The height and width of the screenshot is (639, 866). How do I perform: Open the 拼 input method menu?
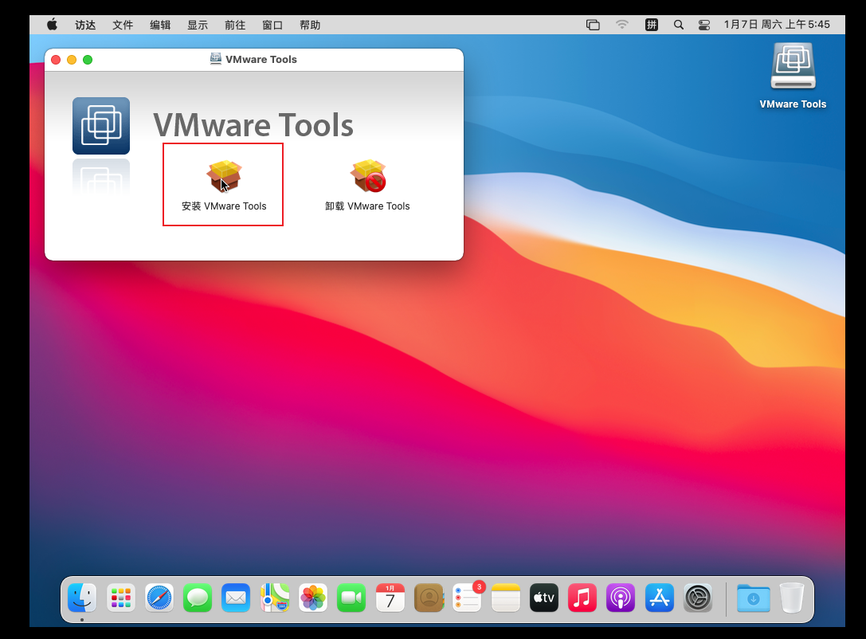click(x=652, y=25)
